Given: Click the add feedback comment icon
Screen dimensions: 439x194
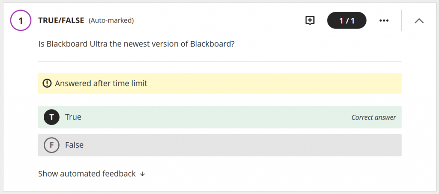Looking at the screenshot, I should pos(310,21).
